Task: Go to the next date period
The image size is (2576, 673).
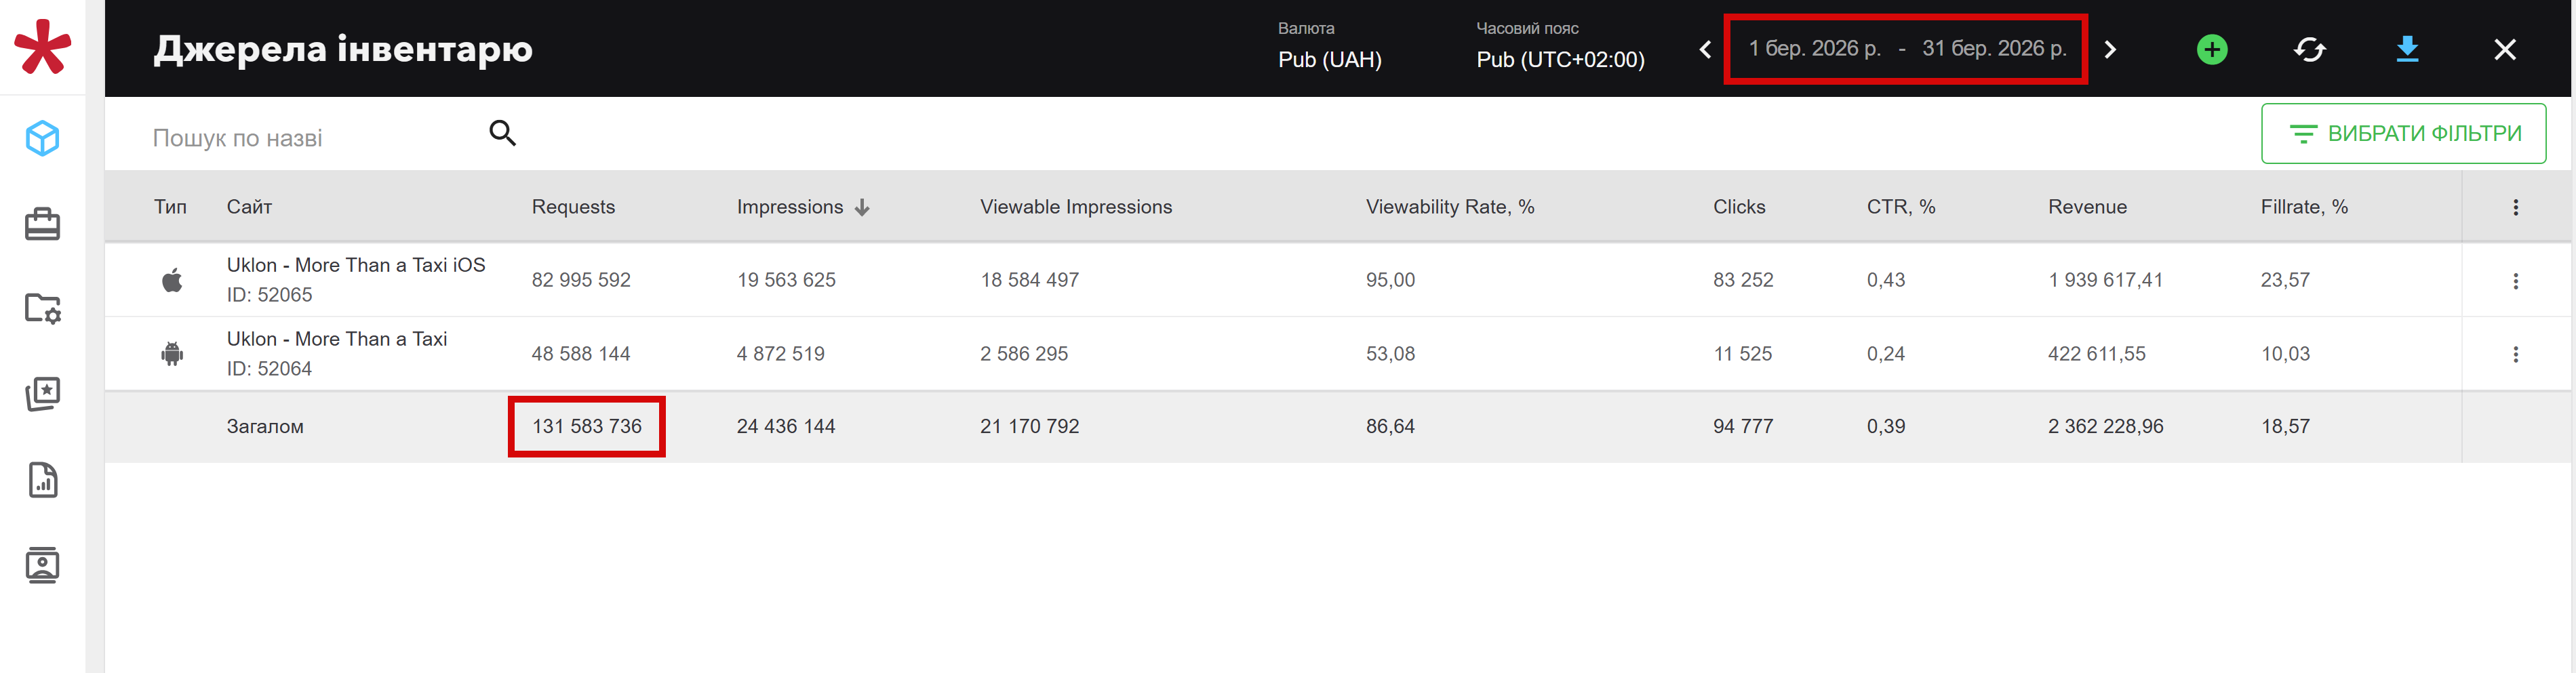Action: [x=2110, y=49]
